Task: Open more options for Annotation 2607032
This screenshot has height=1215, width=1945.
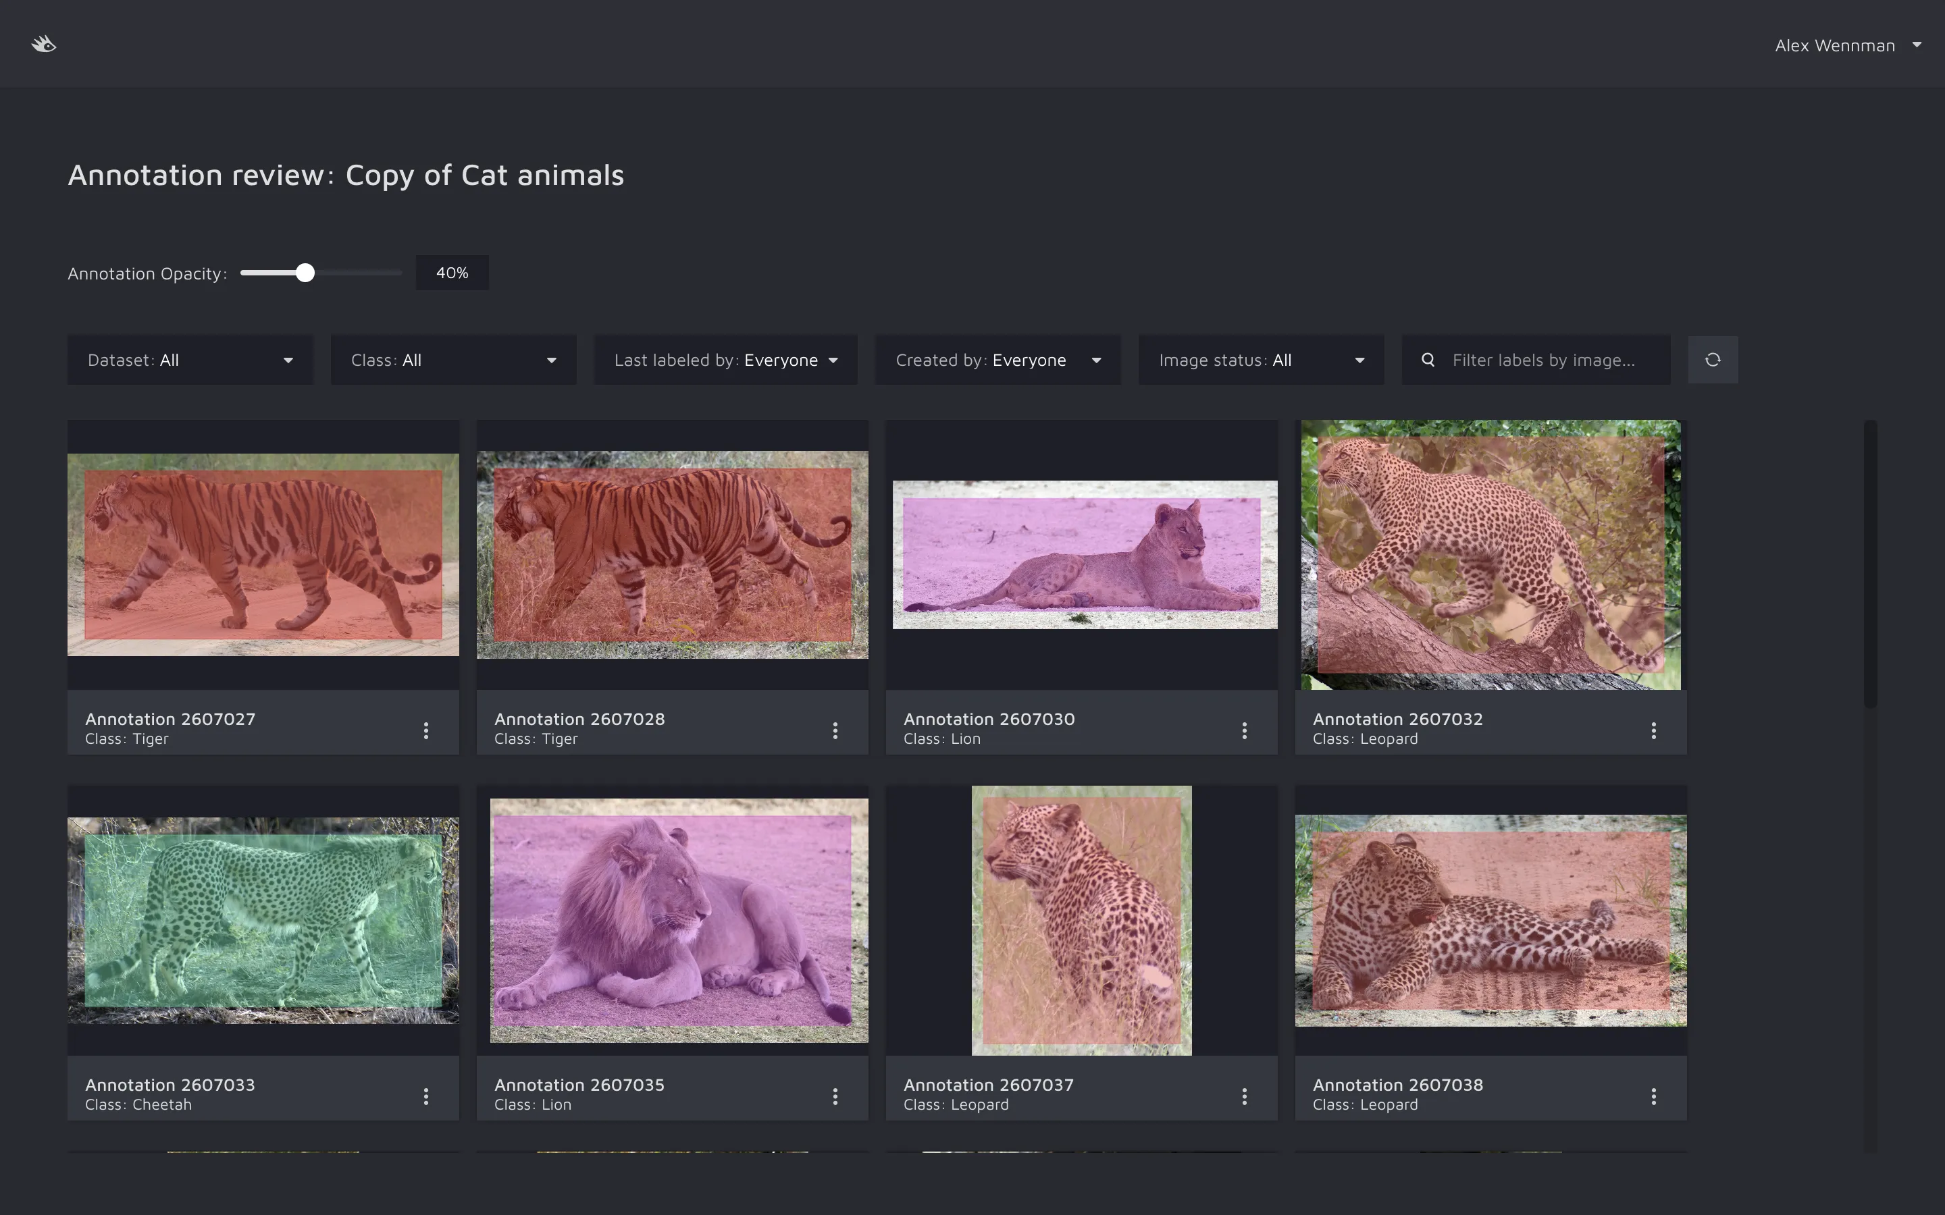Action: pos(1653,730)
